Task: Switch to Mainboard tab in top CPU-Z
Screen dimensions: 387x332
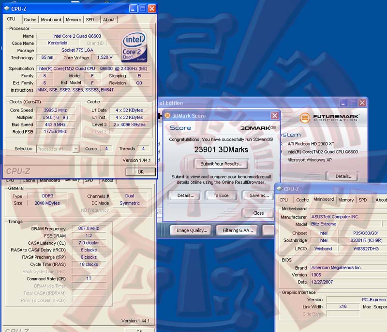Action: [51, 20]
